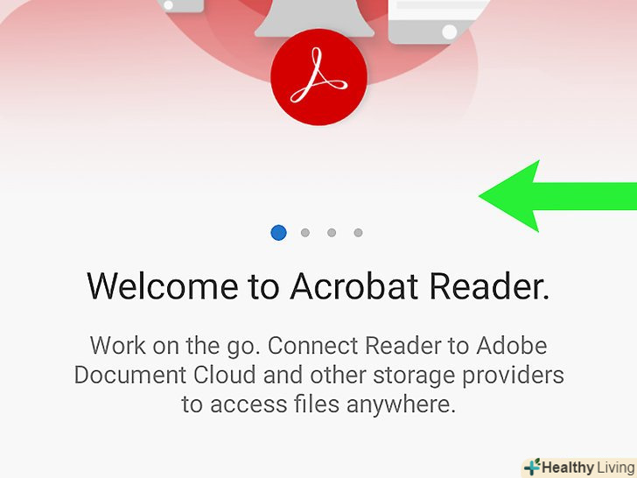Click the green left-pointing arrow
This screenshot has width=637, height=478.
tap(557, 196)
